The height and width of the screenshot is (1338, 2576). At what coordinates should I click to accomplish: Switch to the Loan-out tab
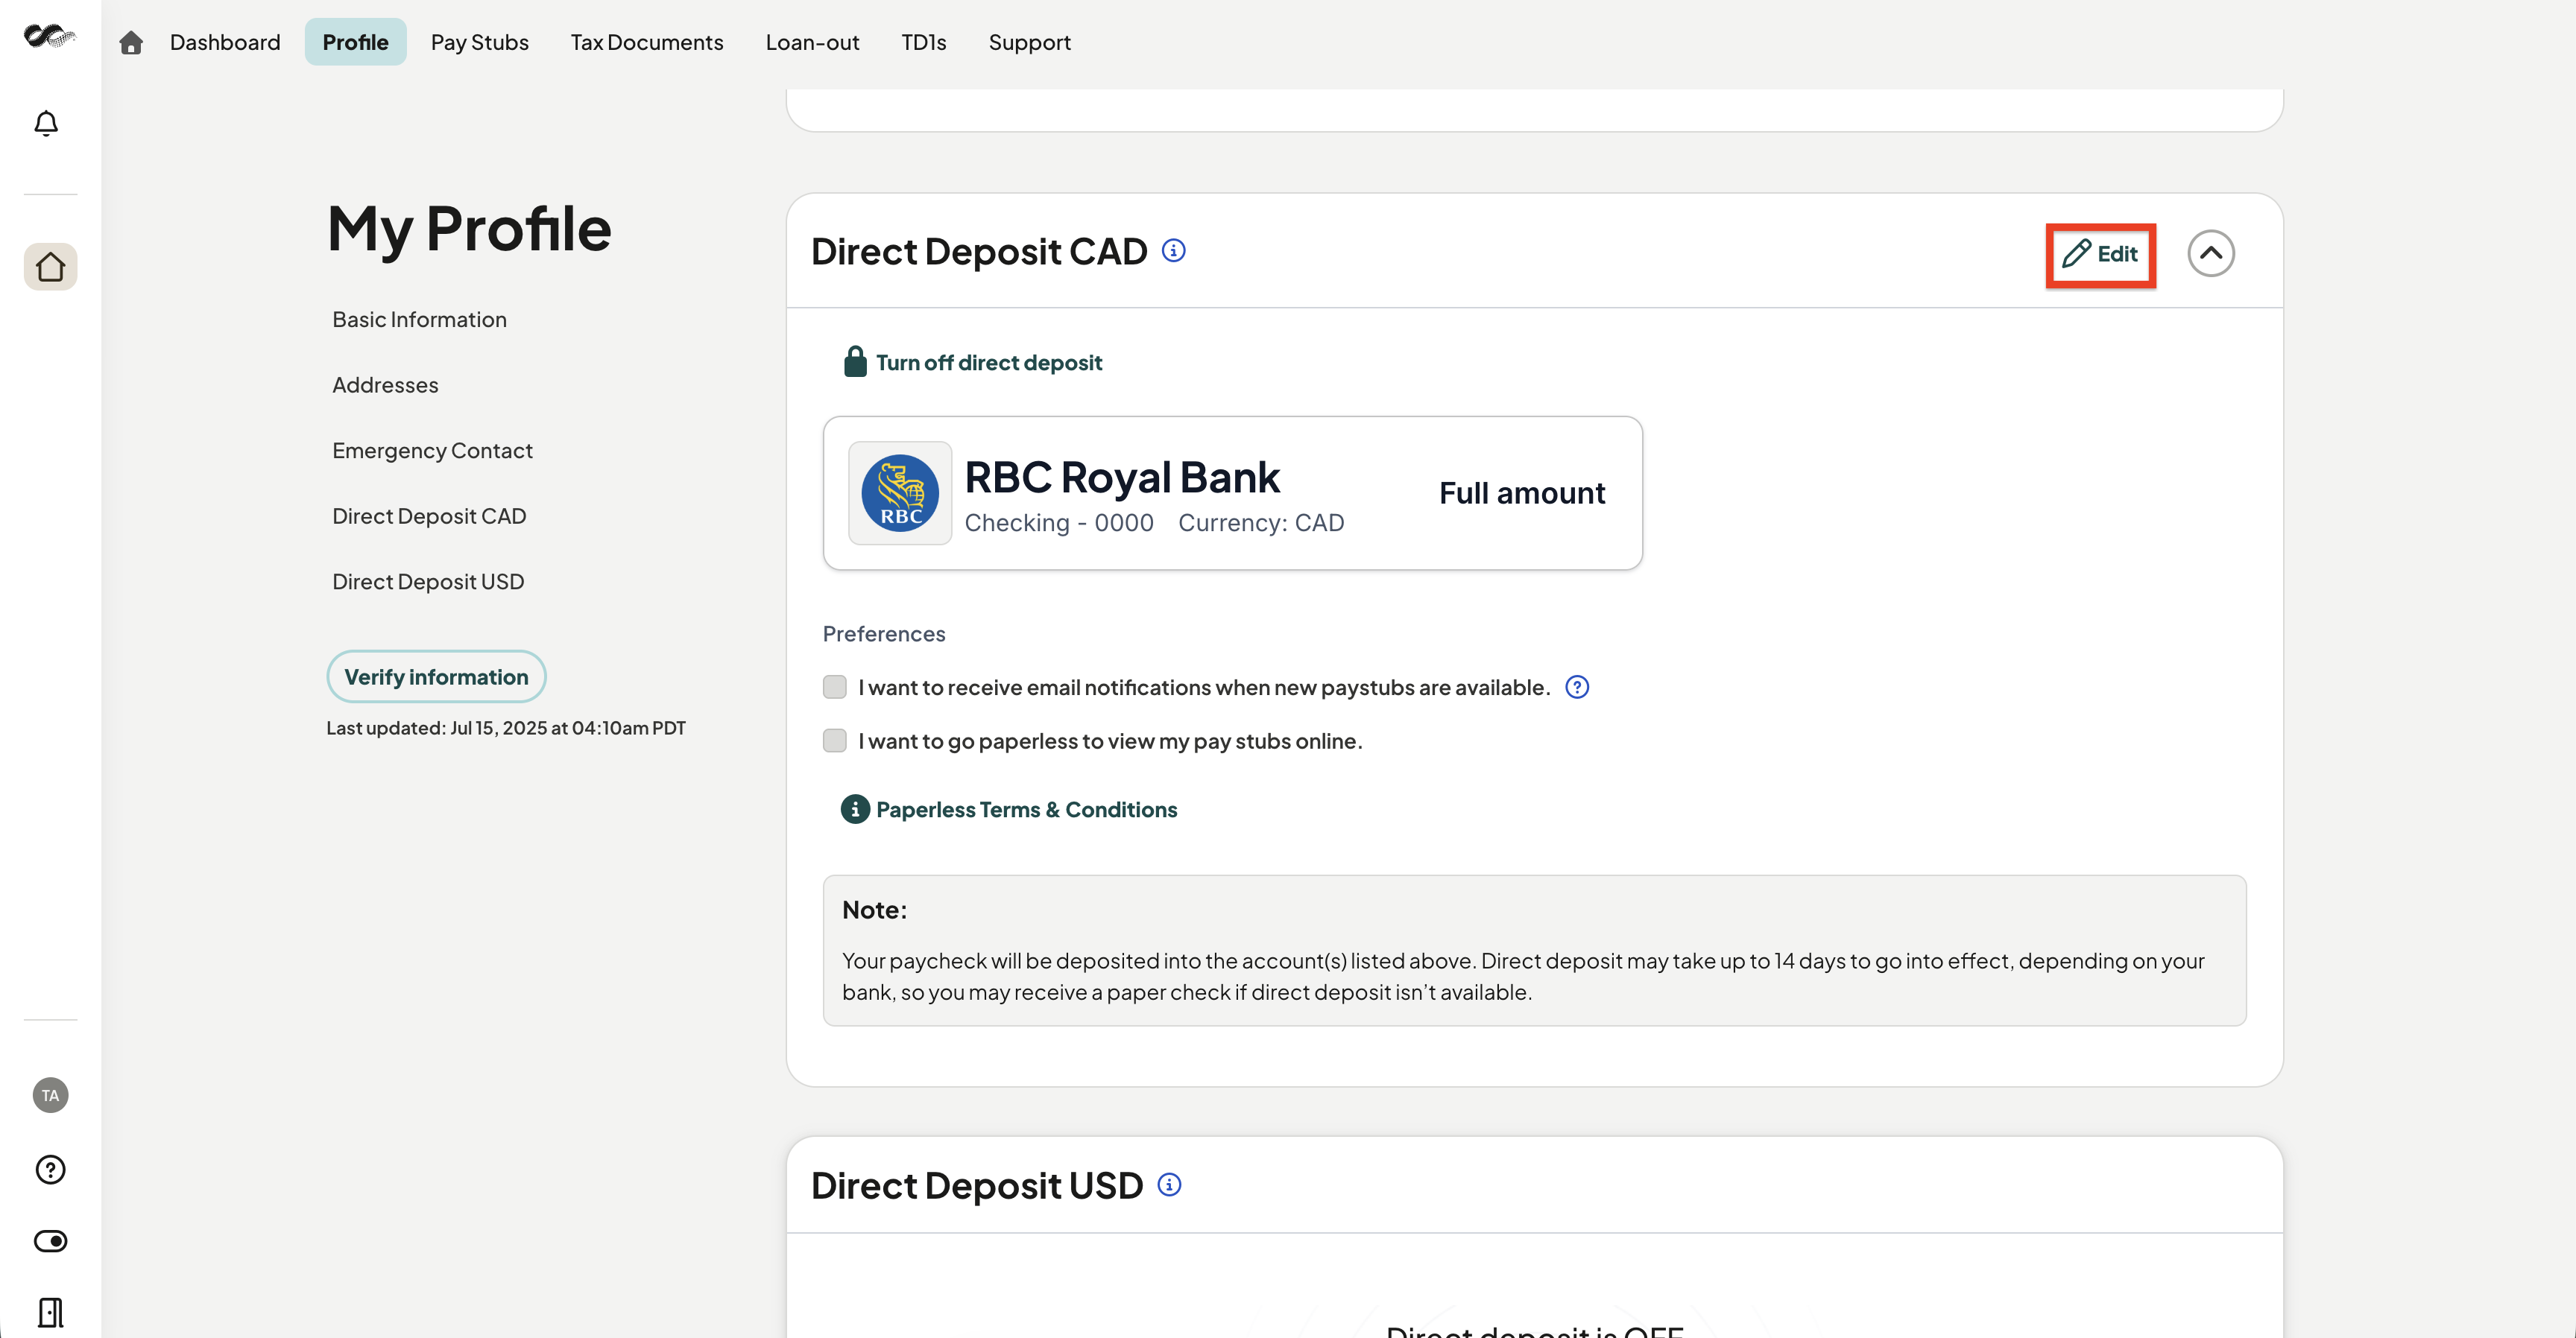coord(812,42)
